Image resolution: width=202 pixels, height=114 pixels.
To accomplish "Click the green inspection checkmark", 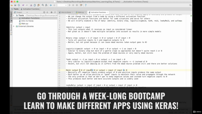I will (x=191, y=16).
